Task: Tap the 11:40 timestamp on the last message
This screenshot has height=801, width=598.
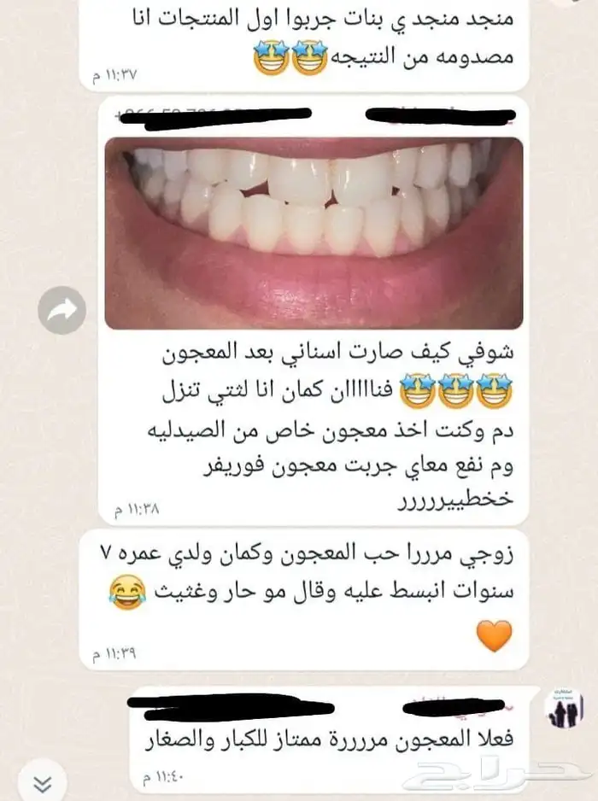Action: 162,777
